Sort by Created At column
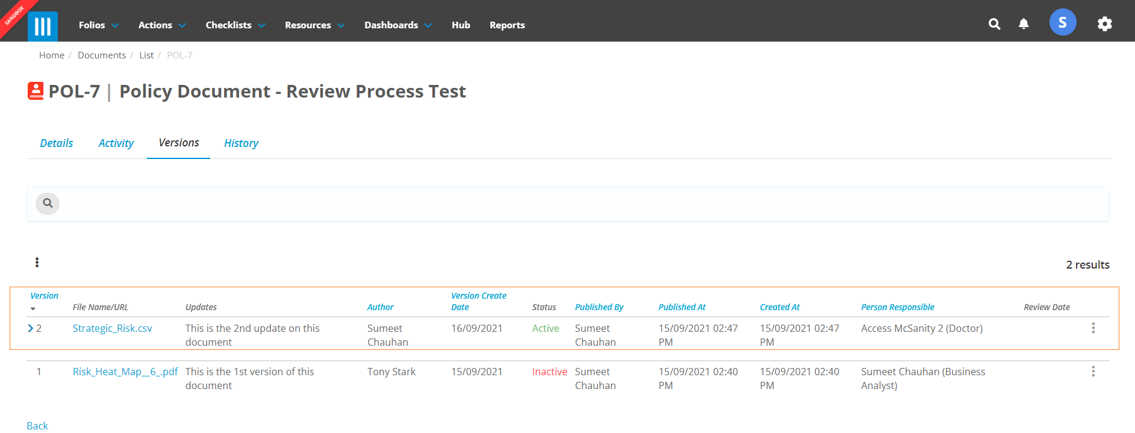The width and height of the screenshot is (1135, 433). point(780,307)
